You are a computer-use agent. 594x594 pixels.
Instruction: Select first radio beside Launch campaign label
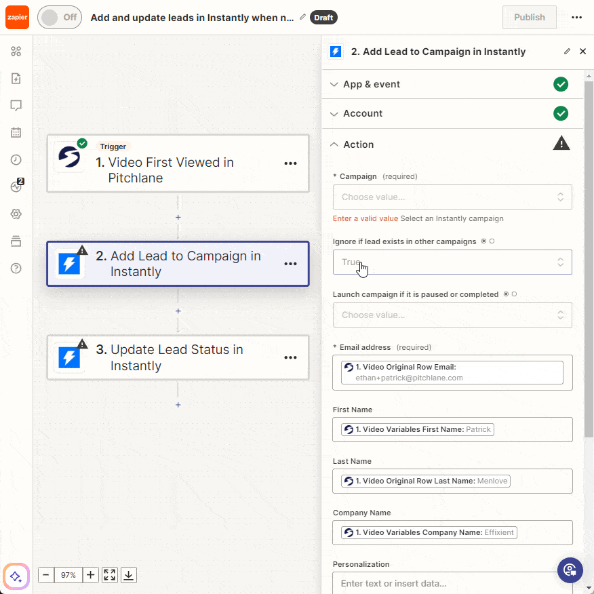pyautogui.click(x=506, y=294)
